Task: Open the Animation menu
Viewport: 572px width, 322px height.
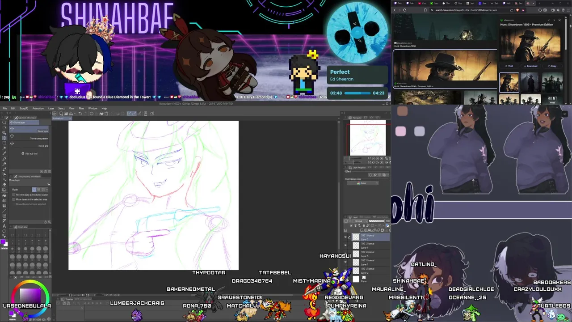Action: (38, 108)
